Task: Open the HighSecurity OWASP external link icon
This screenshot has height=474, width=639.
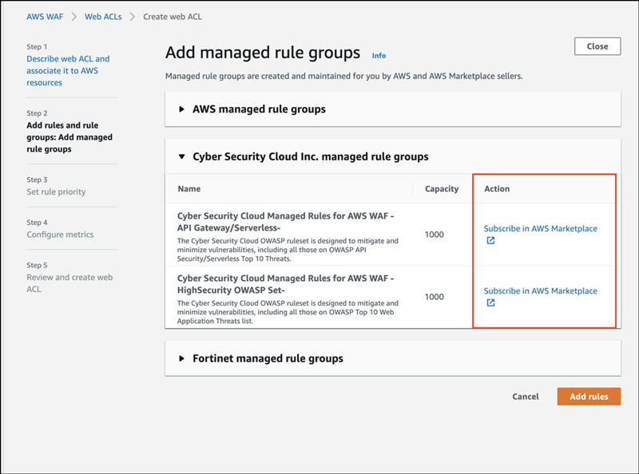Action: tap(490, 303)
